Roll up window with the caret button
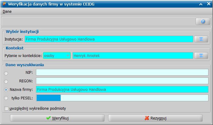The width and height of the screenshot is (213, 125). [201, 4]
